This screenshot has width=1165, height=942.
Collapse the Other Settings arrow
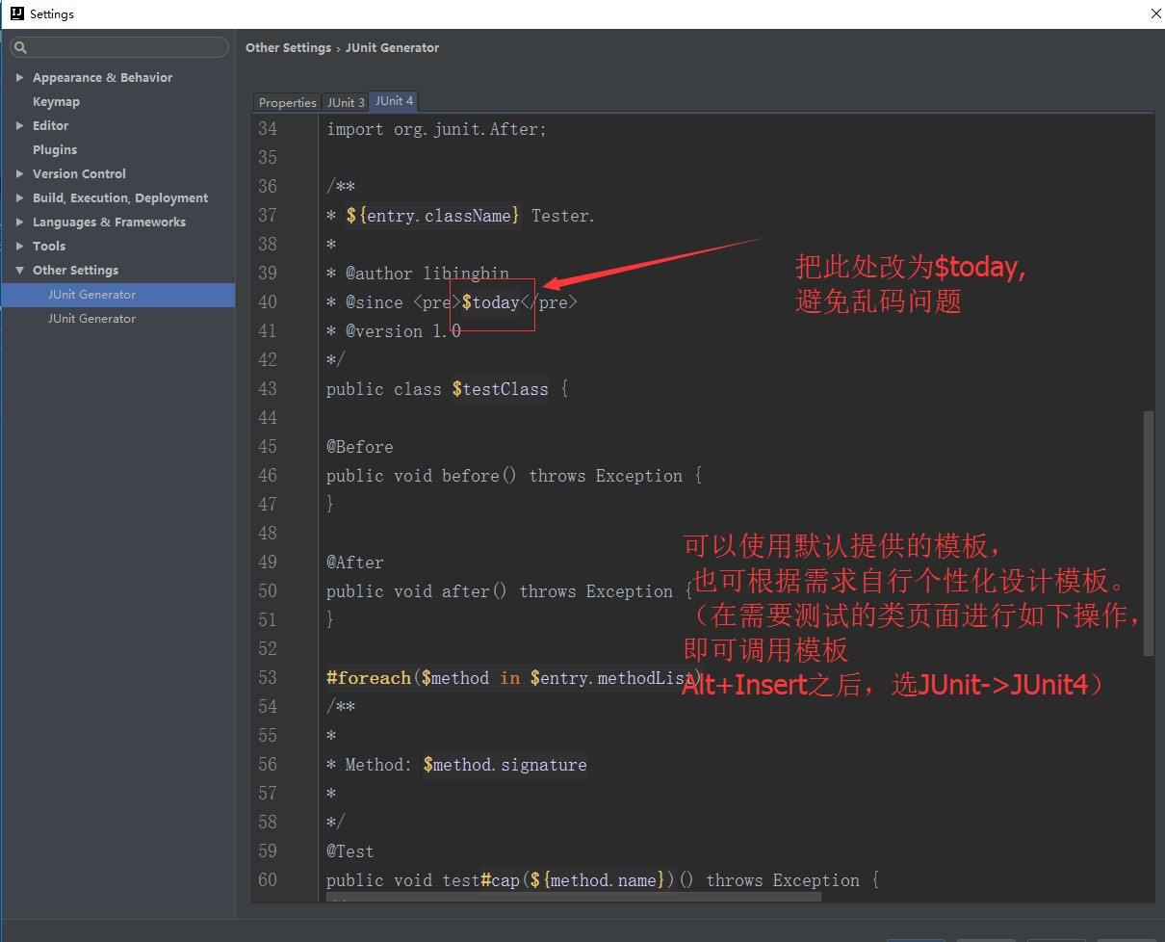pos(19,270)
